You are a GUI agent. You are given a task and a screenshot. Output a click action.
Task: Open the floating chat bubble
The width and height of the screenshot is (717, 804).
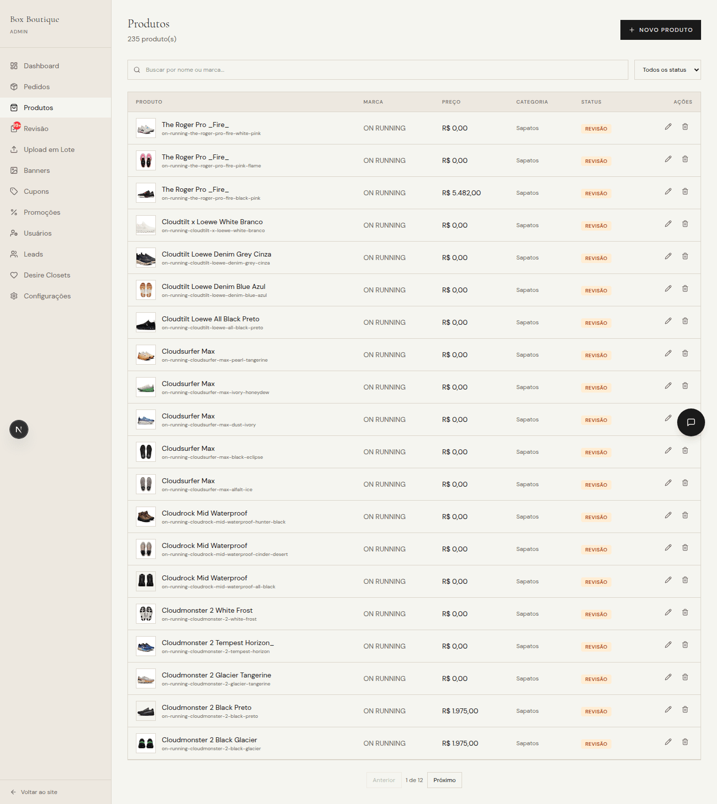pyautogui.click(x=691, y=422)
